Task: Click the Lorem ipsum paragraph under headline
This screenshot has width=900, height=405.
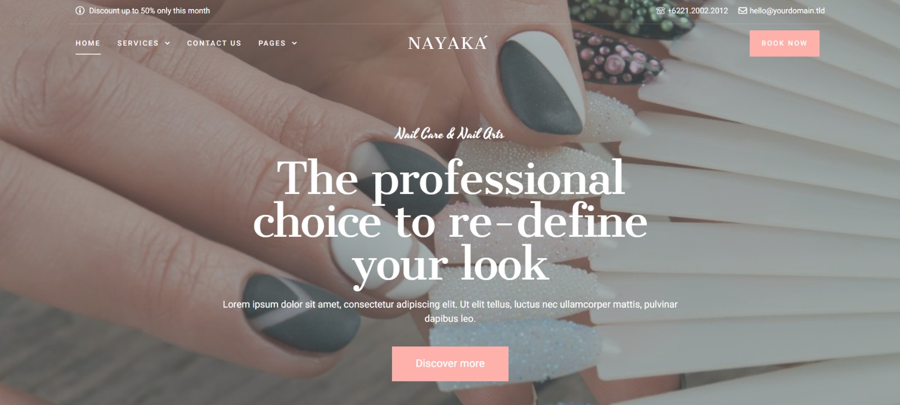Action: click(450, 311)
